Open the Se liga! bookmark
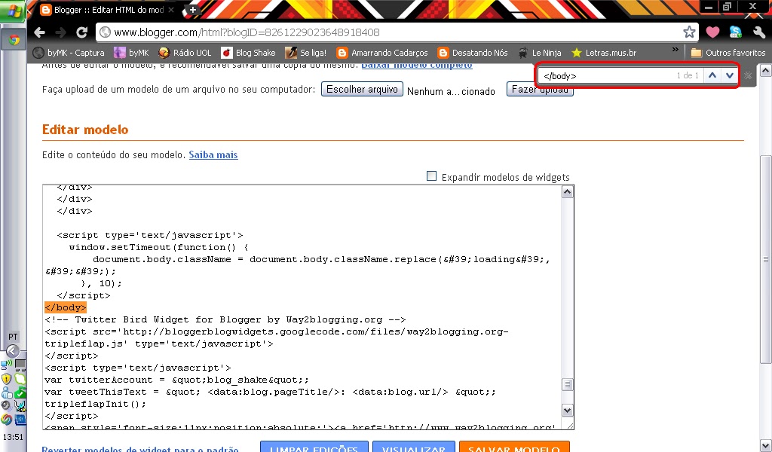Screen dimensions: 772x452 point(306,53)
